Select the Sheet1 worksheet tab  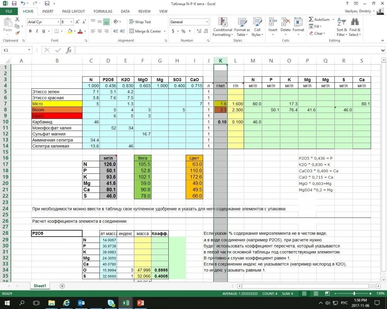(40, 286)
